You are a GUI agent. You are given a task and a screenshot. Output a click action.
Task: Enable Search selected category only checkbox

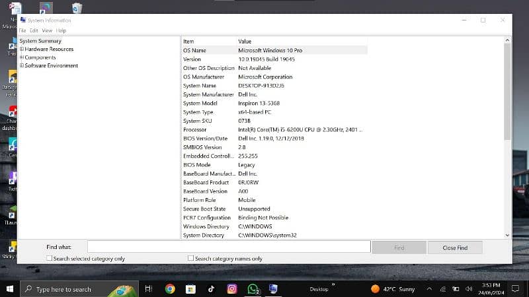click(x=50, y=259)
